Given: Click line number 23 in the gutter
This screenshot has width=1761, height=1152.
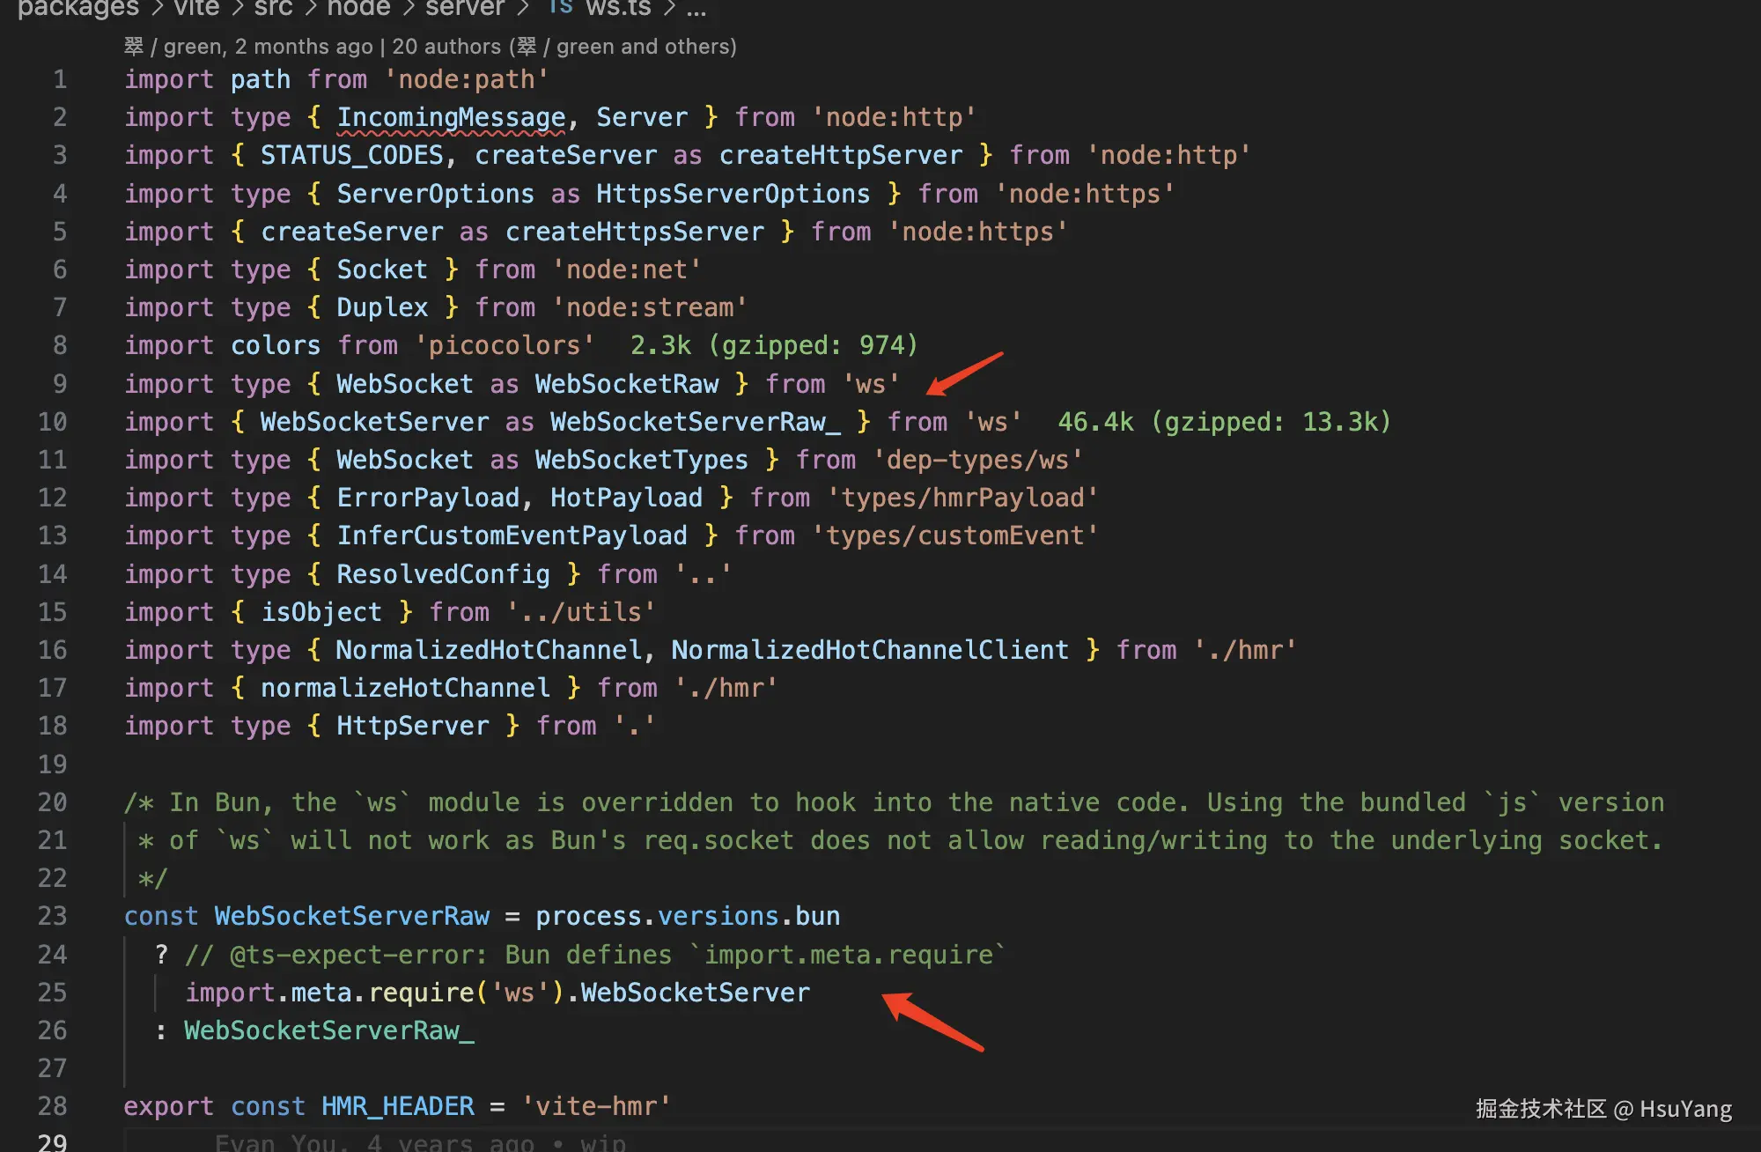Looking at the screenshot, I should coord(52,916).
